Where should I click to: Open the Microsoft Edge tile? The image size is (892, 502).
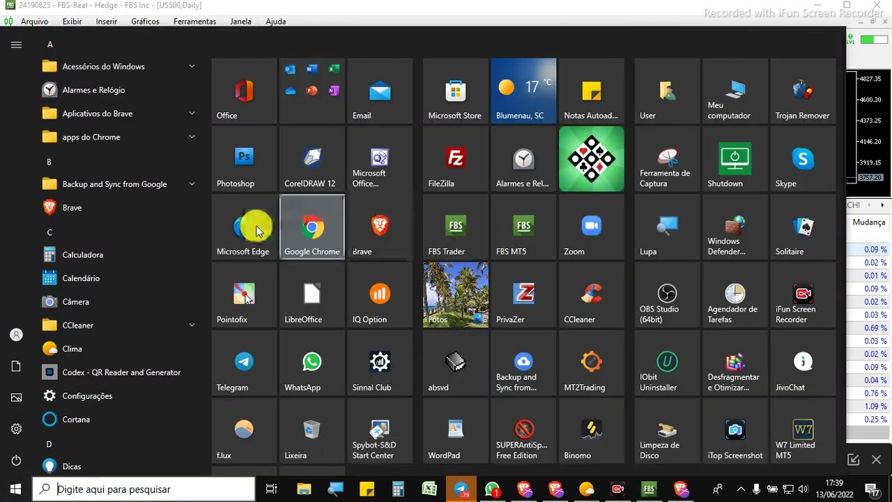point(244,227)
